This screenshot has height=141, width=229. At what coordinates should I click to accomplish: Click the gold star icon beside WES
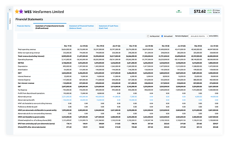point(17,11)
